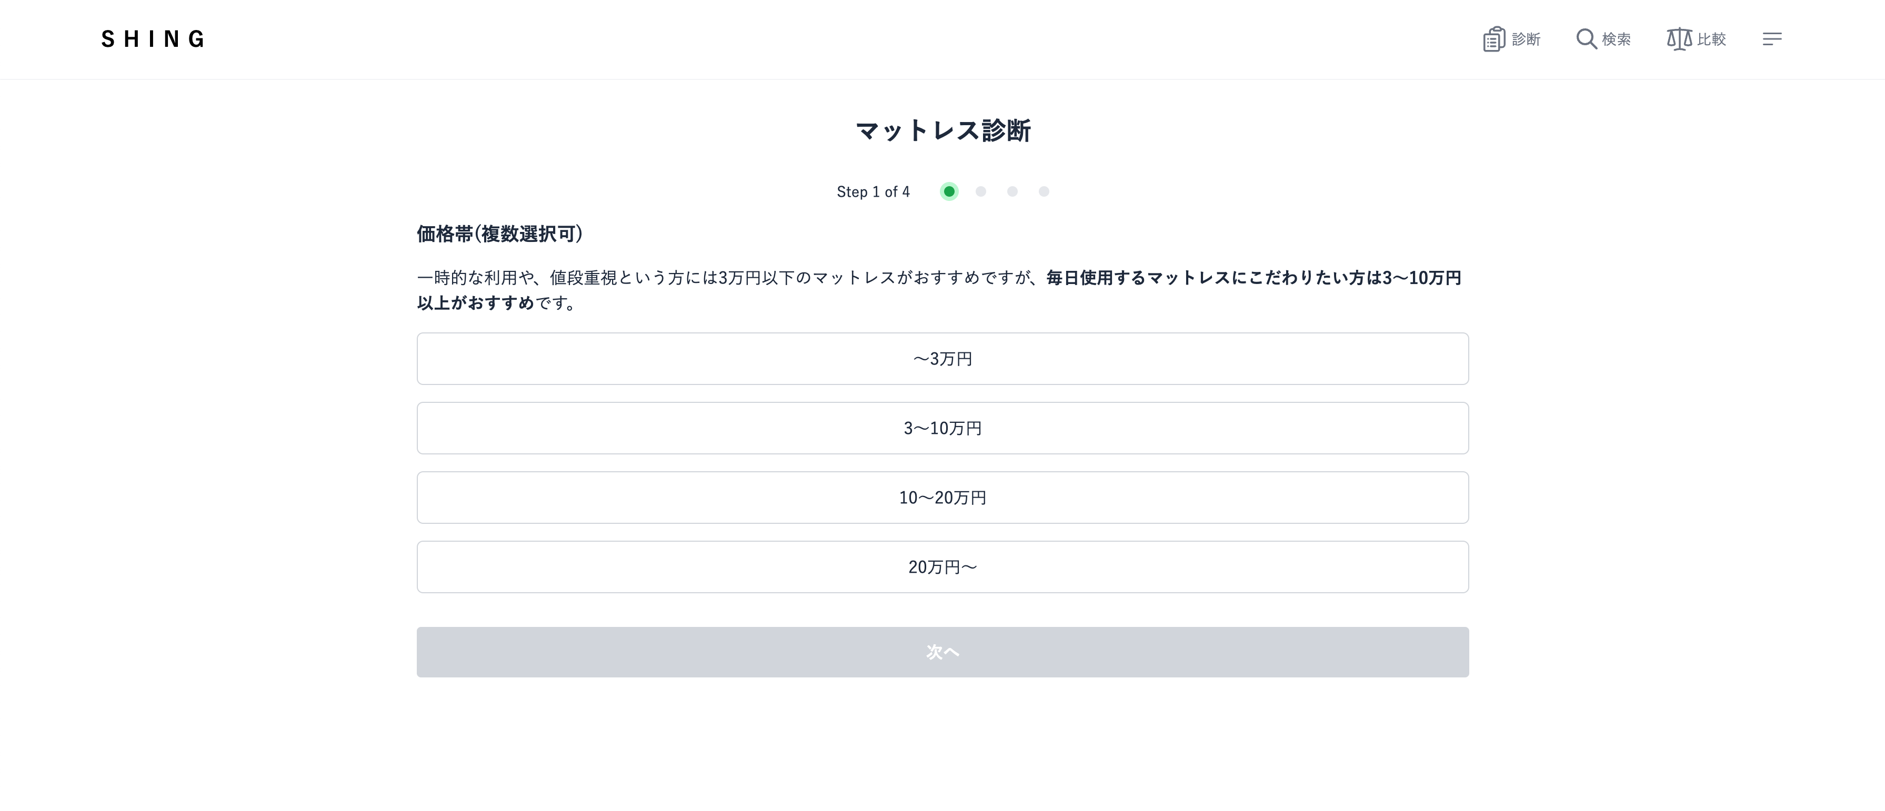Select the 〜3万円 price option

tap(942, 359)
